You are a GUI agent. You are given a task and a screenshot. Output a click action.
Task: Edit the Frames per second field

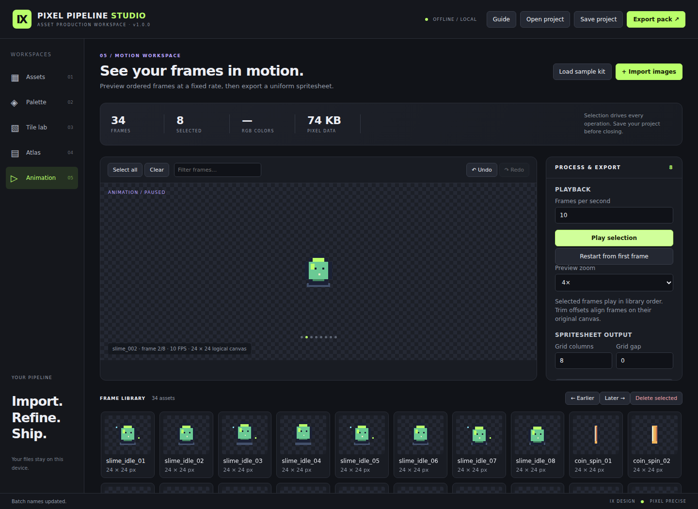click(614, 215)
